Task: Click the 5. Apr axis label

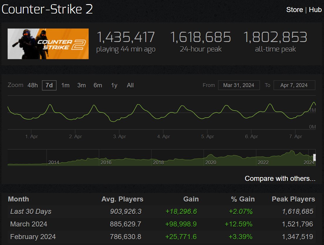Action: pos(207,136)
